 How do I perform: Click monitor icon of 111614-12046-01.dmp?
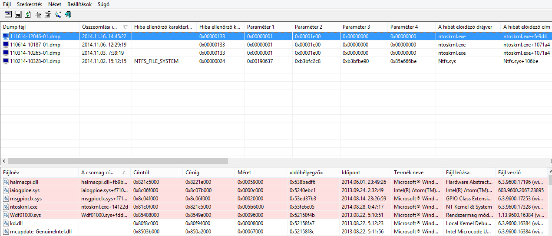(6, 37)
